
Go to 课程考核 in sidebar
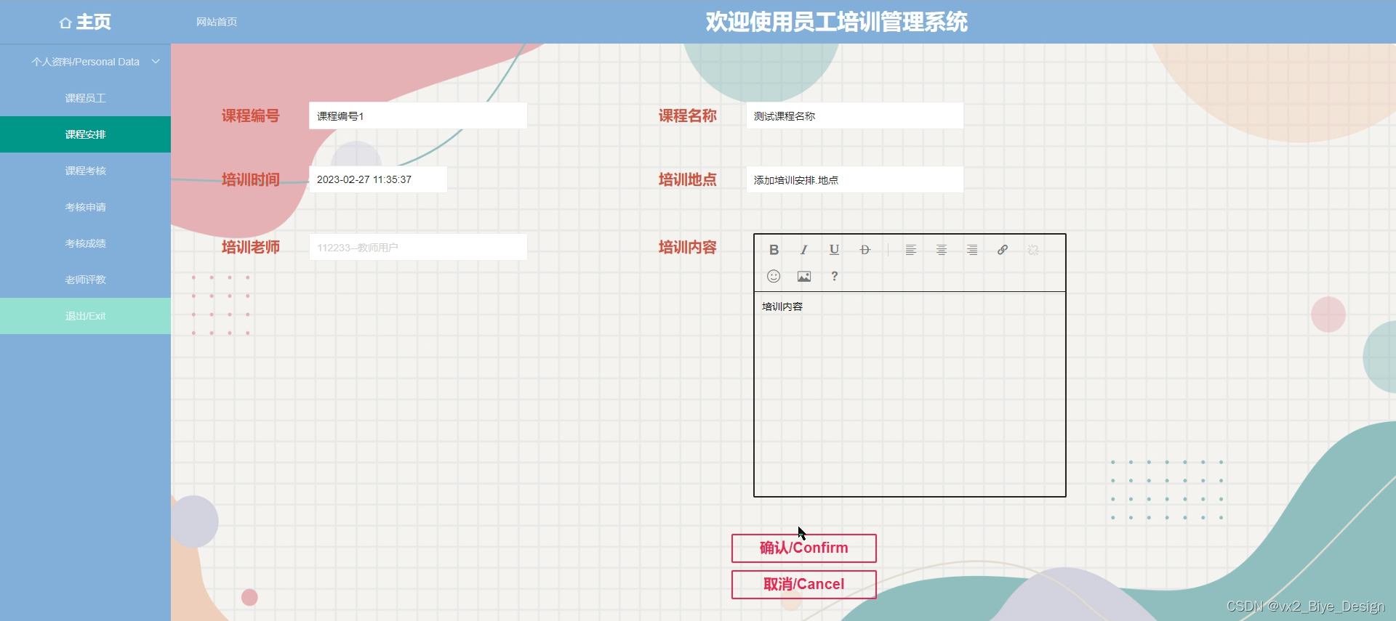point(85,171)
